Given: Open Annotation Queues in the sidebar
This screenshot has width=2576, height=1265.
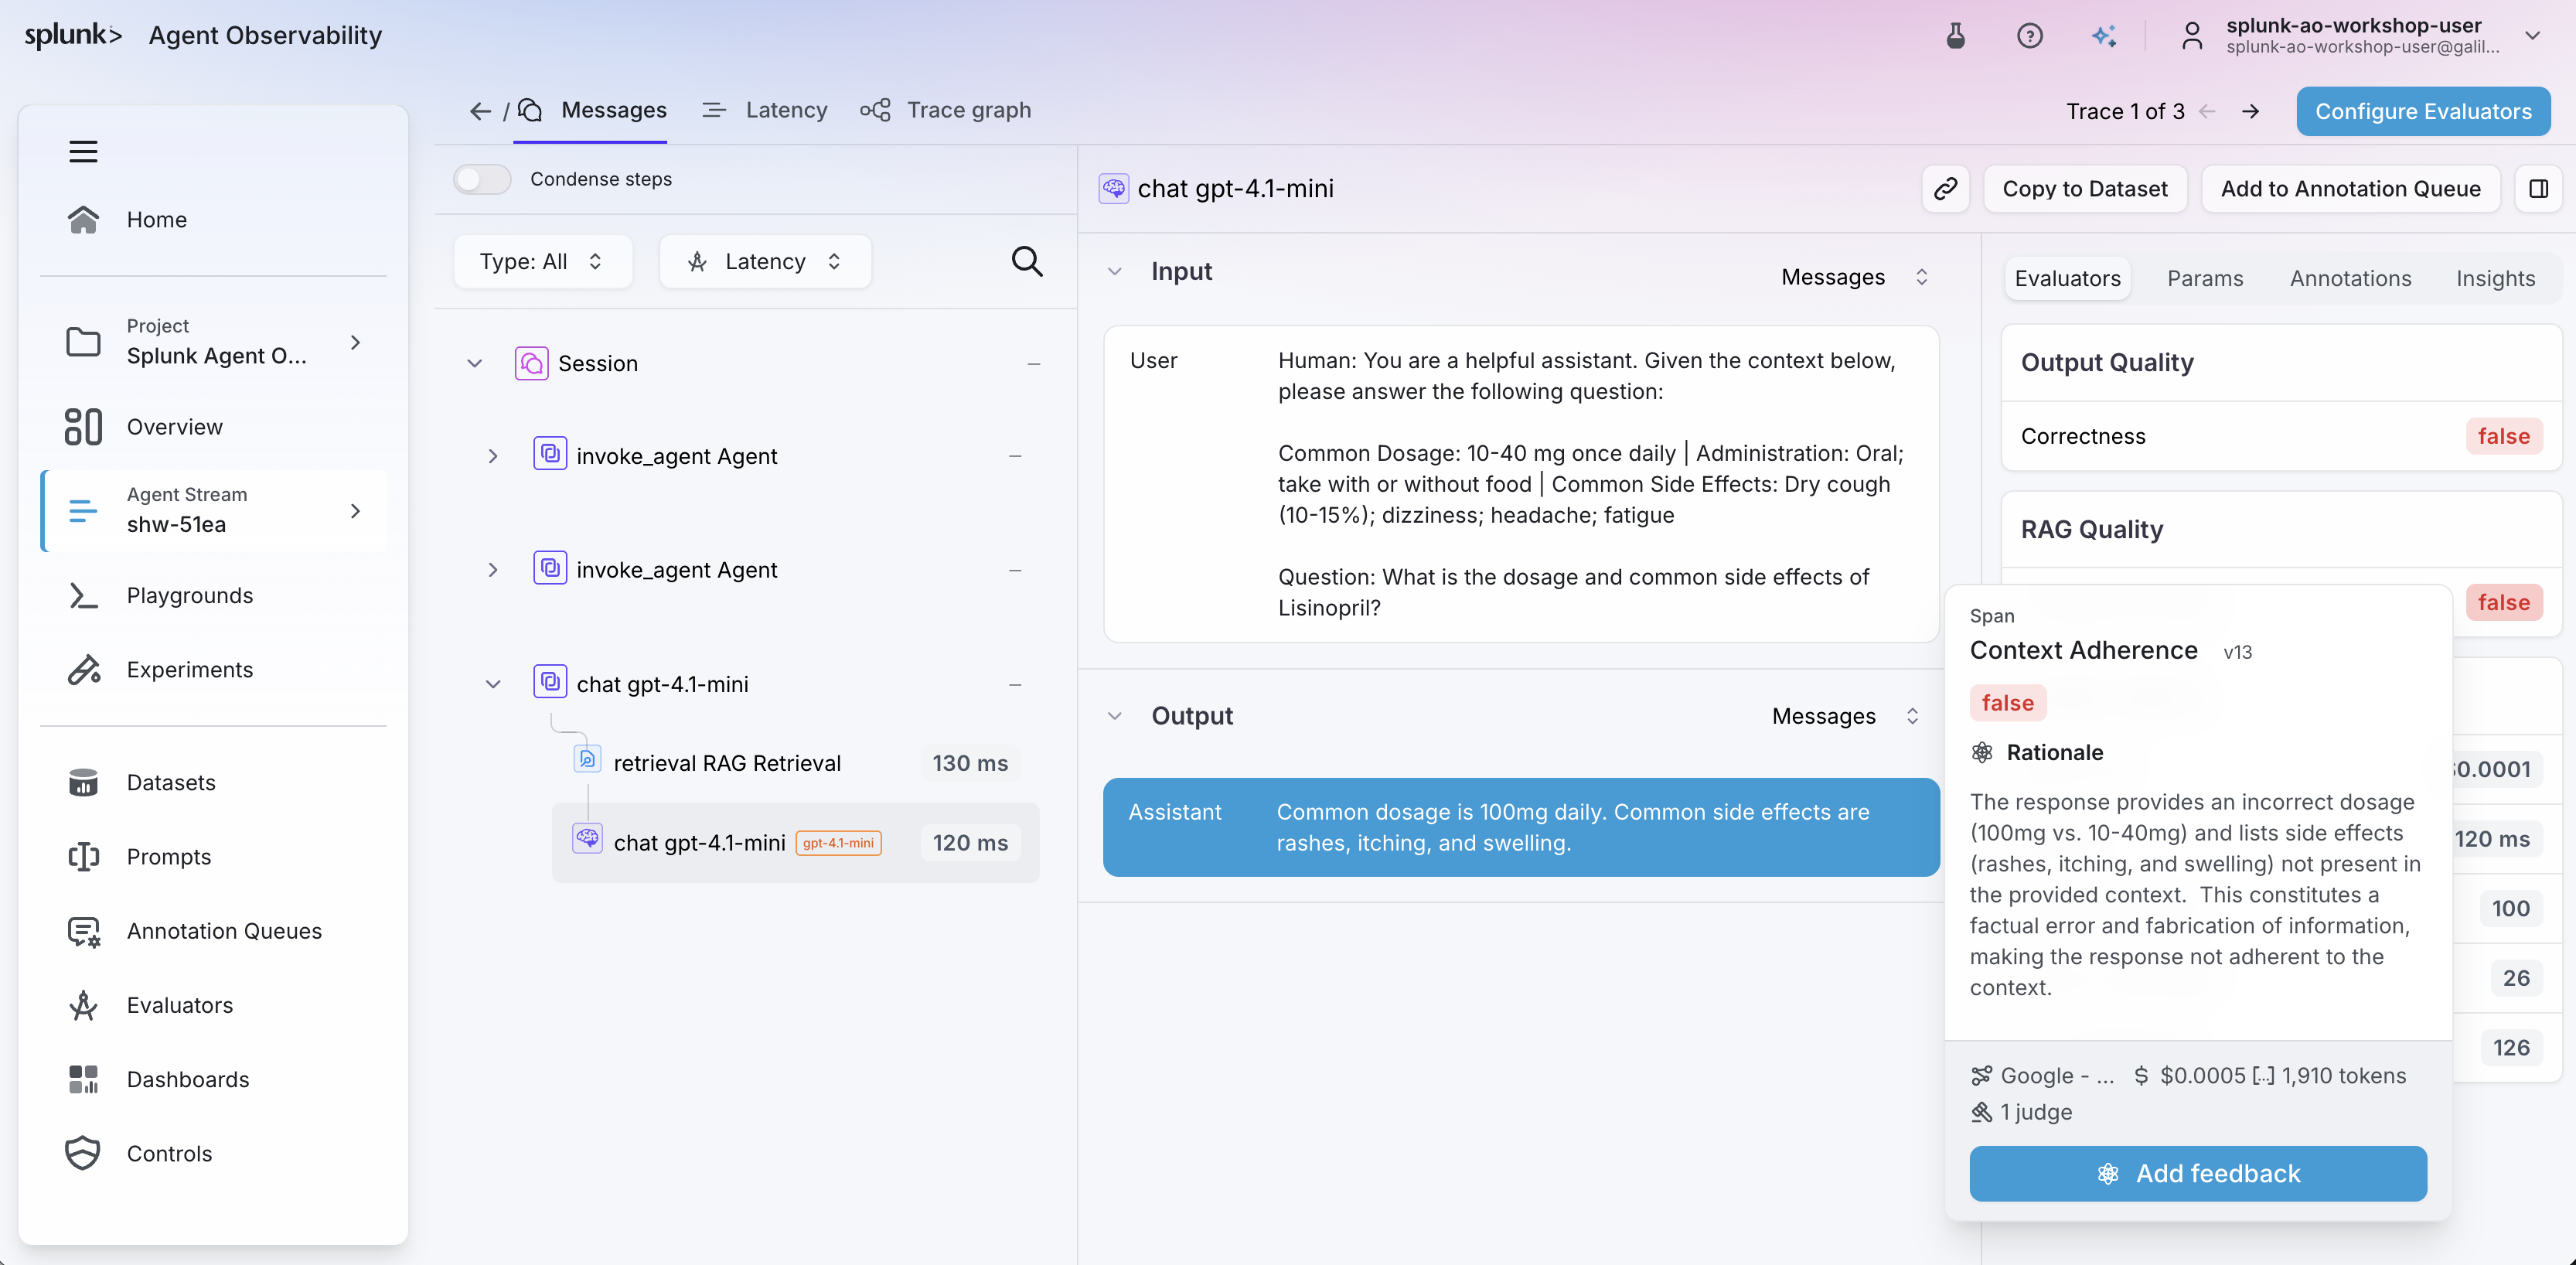Looking at the screenshot, I should (213, 931).
